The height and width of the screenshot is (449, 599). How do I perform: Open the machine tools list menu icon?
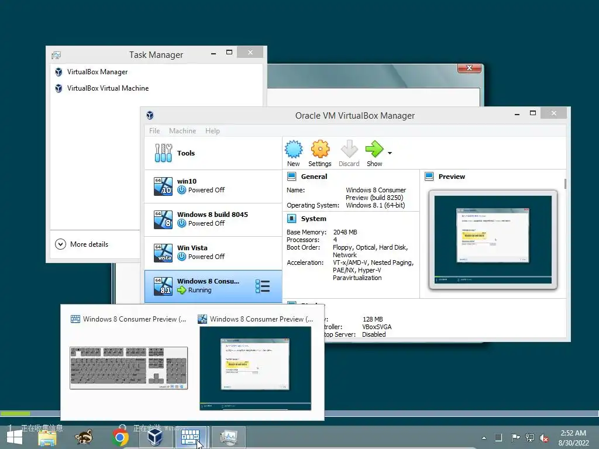click(x=263, y=286)
